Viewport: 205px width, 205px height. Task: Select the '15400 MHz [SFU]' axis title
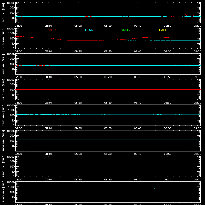(x=4, y=192)
